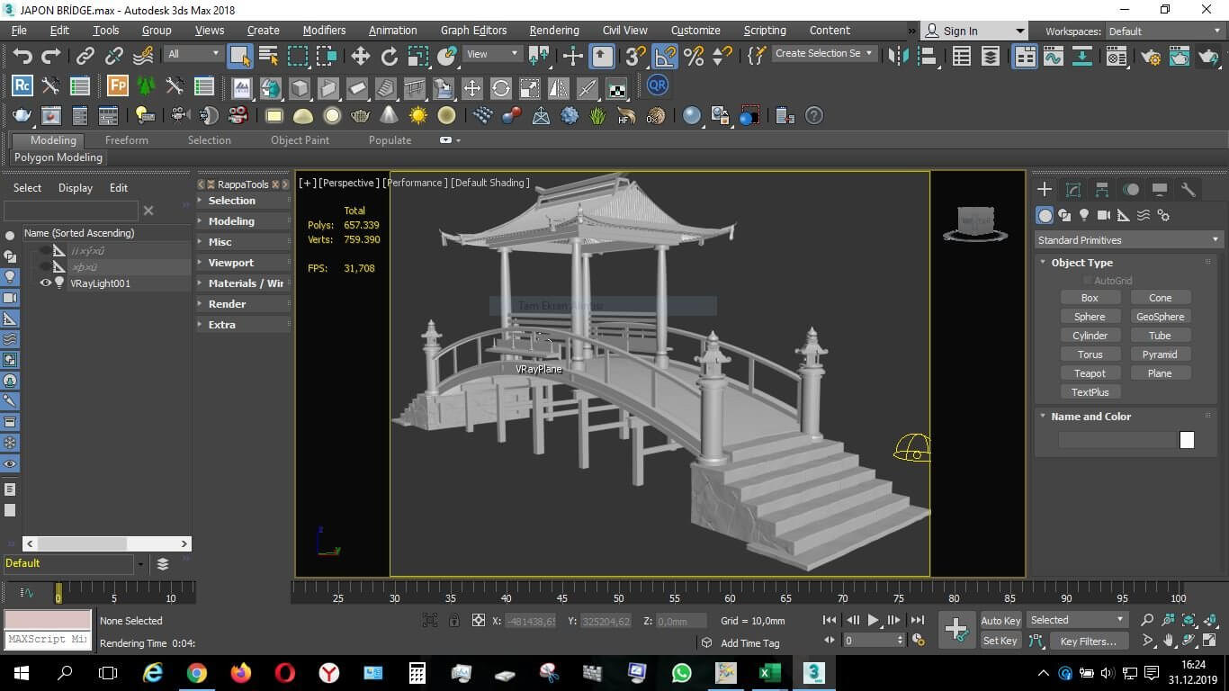
Task: Activate Select and Move tool
Action: pos(360,56)
